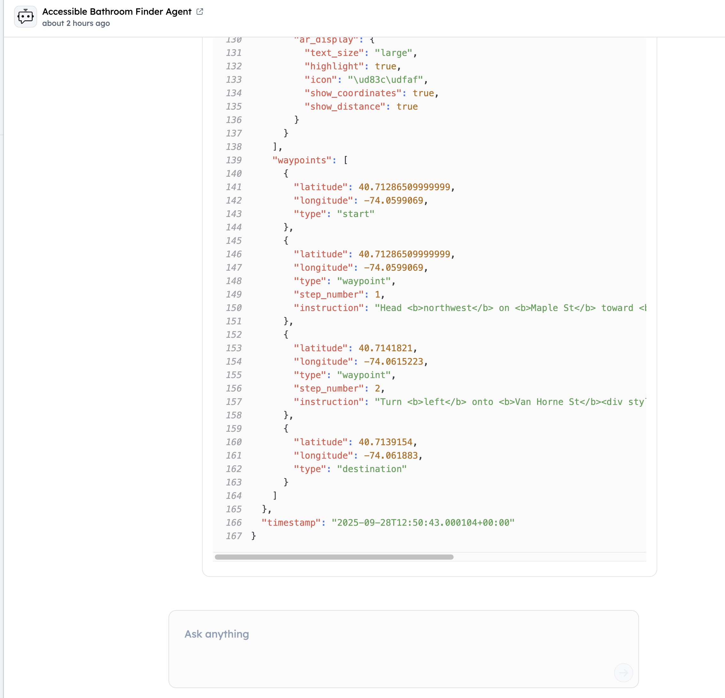
Task: Click the longitude value -74.061883
Action: click(391, 455)
